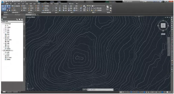
Task: Select the Rotate (旋转) modify tool
Action: 70,6
